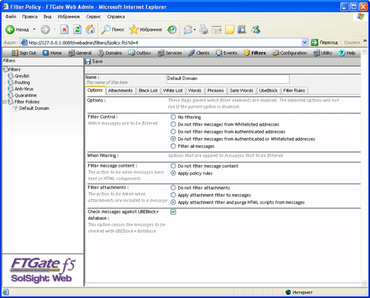
Task: Click the Print printer icon
Action: [x=203, y=30]
